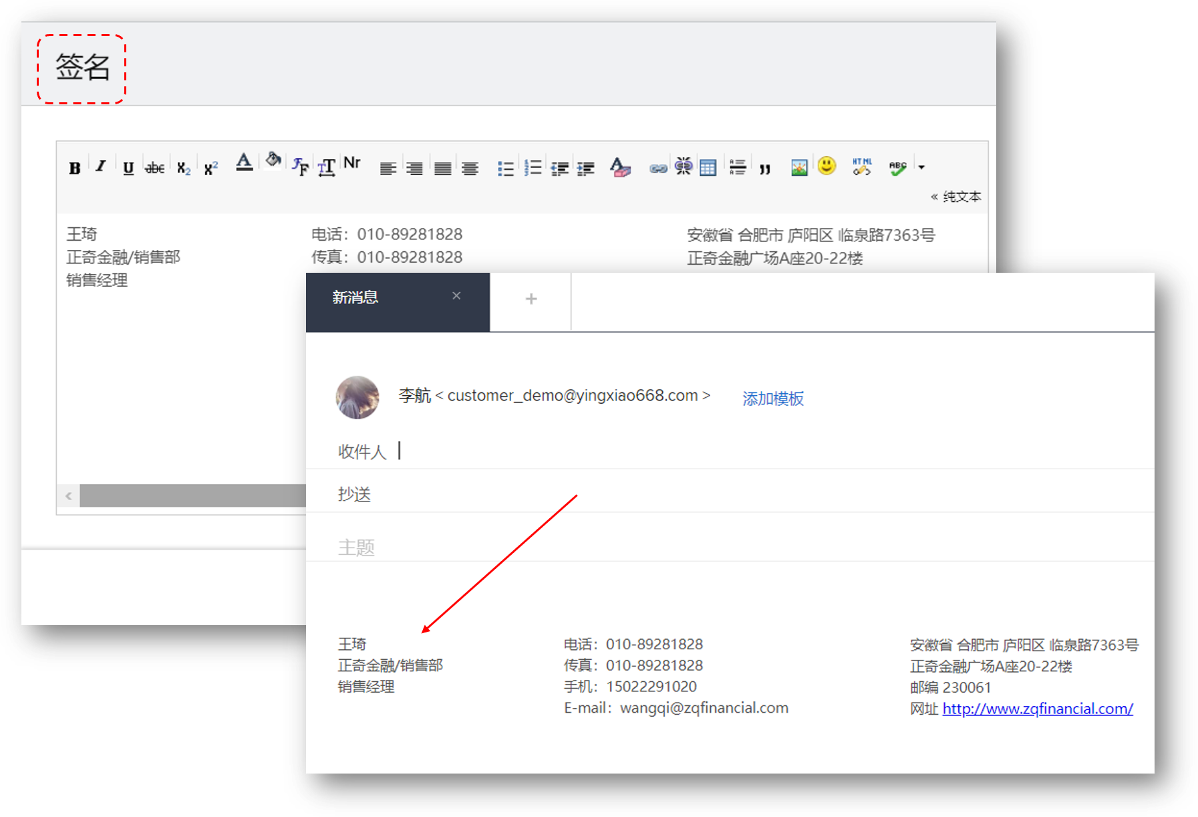Open the font size selector
The image size is (1198, 817).
tap(326, 167)
